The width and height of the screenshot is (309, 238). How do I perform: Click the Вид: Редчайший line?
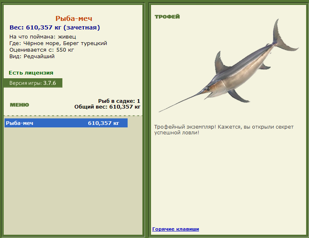point(32,57)
